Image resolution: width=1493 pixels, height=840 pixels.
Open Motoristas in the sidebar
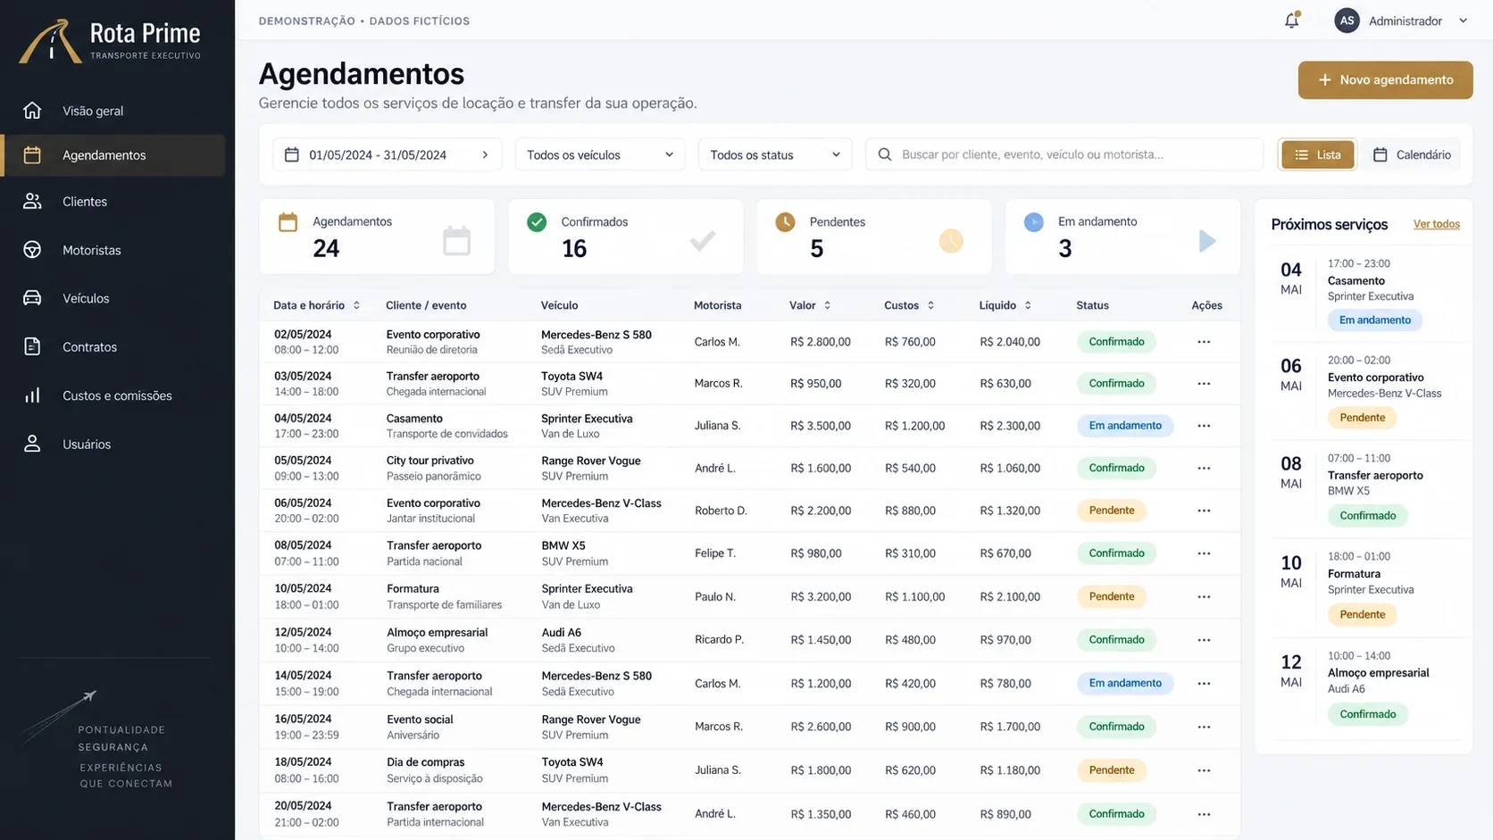pyautogui.click(x=114, y=250)
